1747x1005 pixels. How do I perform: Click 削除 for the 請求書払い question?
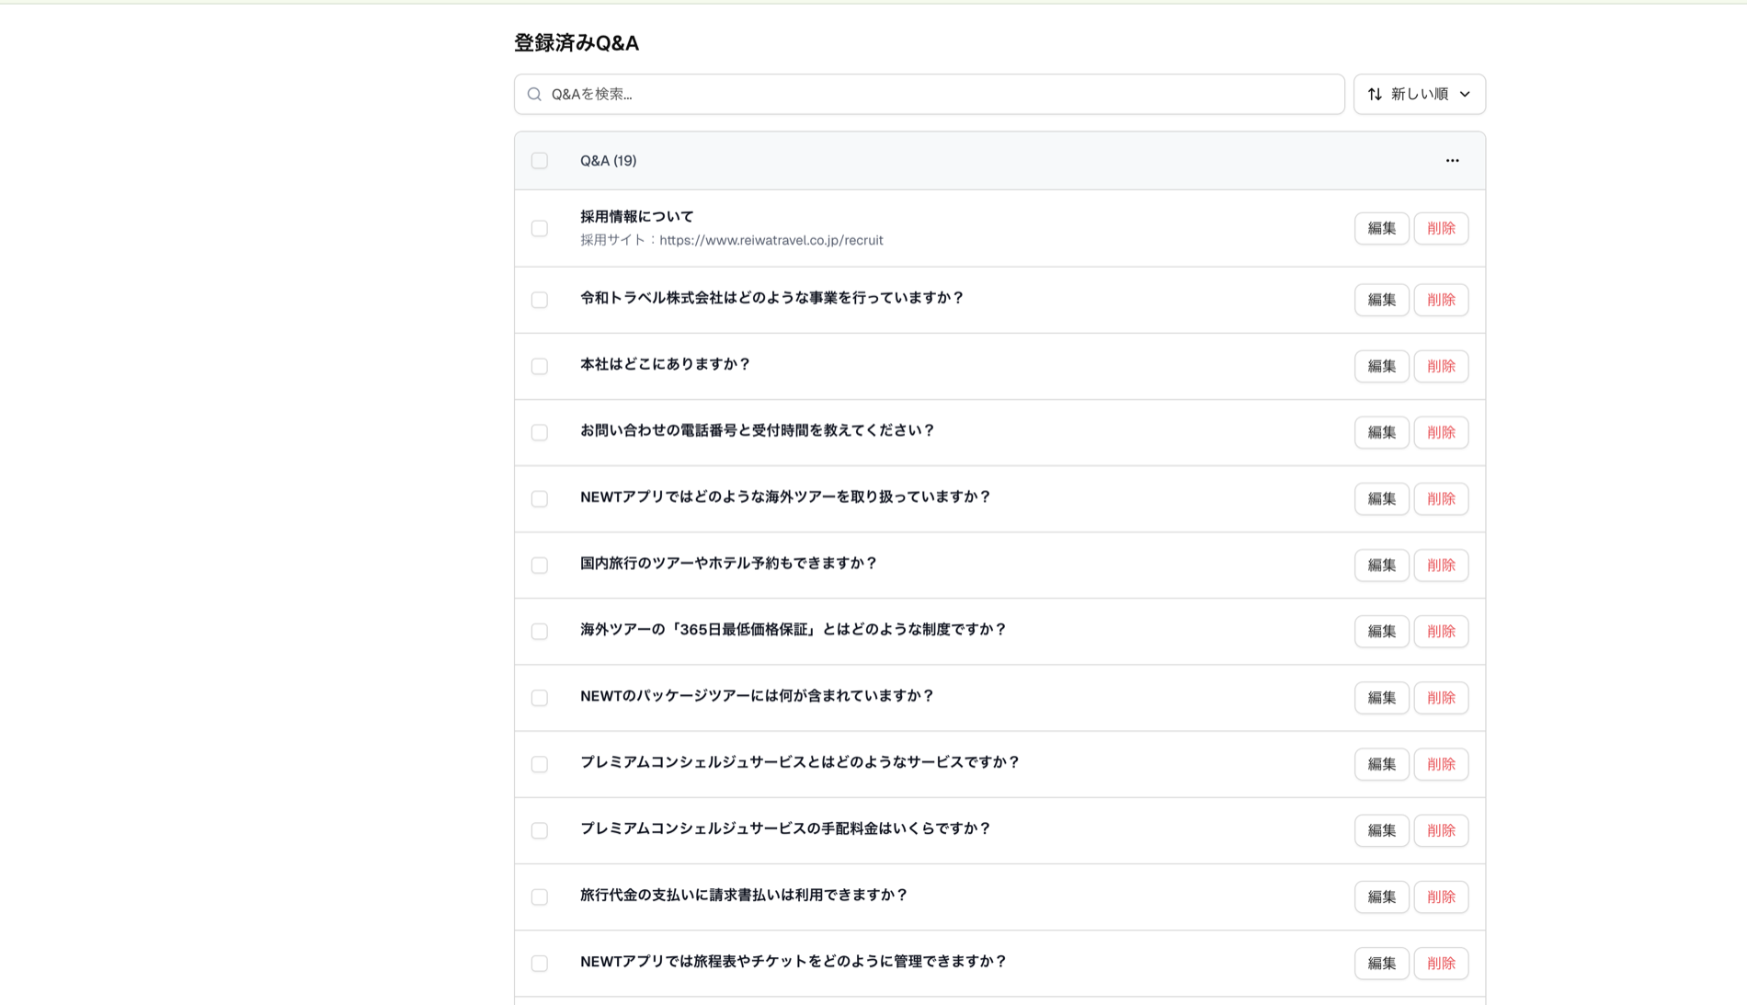(x=1441, y=897)
